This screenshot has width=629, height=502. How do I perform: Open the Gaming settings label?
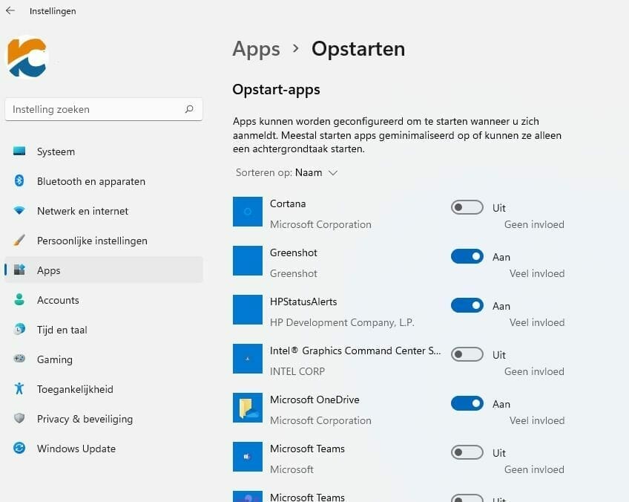tap(55, 359)
